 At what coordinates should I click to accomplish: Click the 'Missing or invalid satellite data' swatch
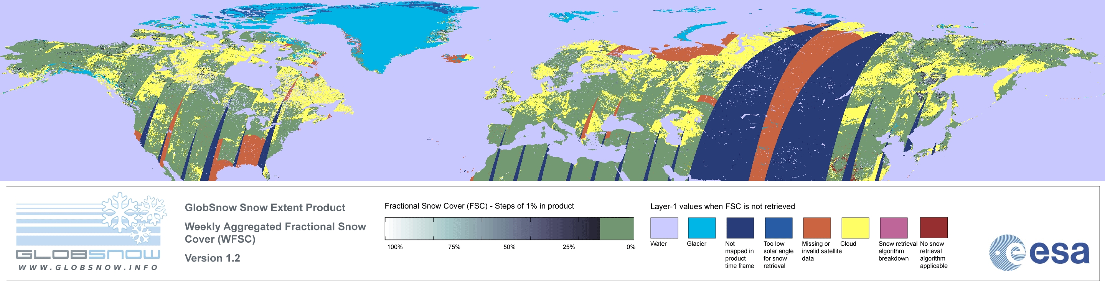pos(817,228)
